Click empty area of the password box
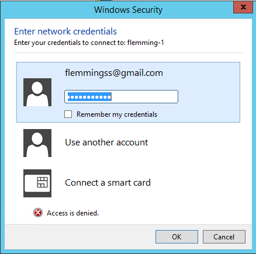This screenshot has width=256, height=254. pos(144,96)
